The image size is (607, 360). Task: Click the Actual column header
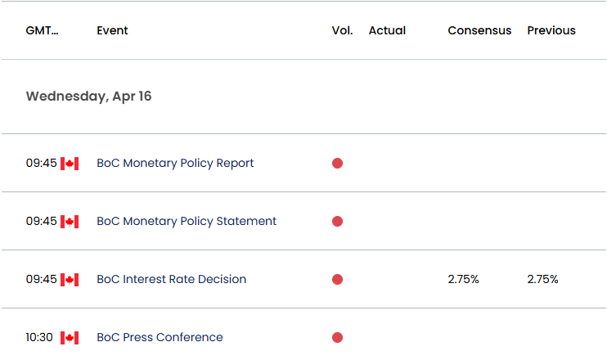point(387,30)
